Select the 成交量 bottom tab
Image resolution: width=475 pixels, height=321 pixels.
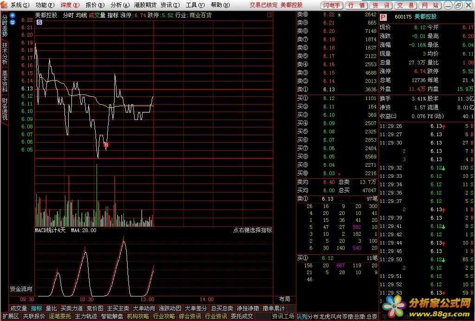[x=19, y=308]
